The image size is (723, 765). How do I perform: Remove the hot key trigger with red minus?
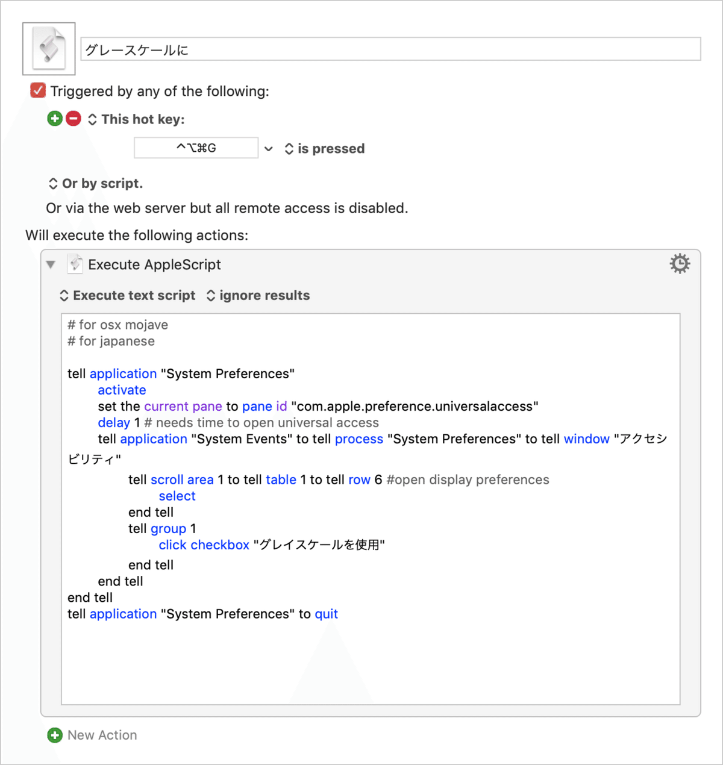tap(74, 119)
